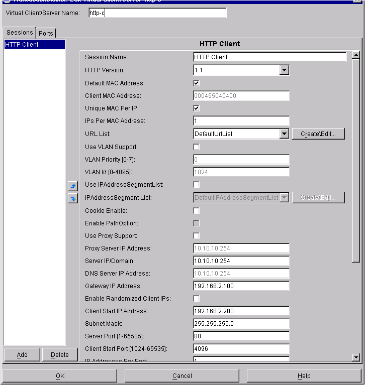Move session down with blue arrow icon
The image size is (365, 385).
click(x=73, y=198)
